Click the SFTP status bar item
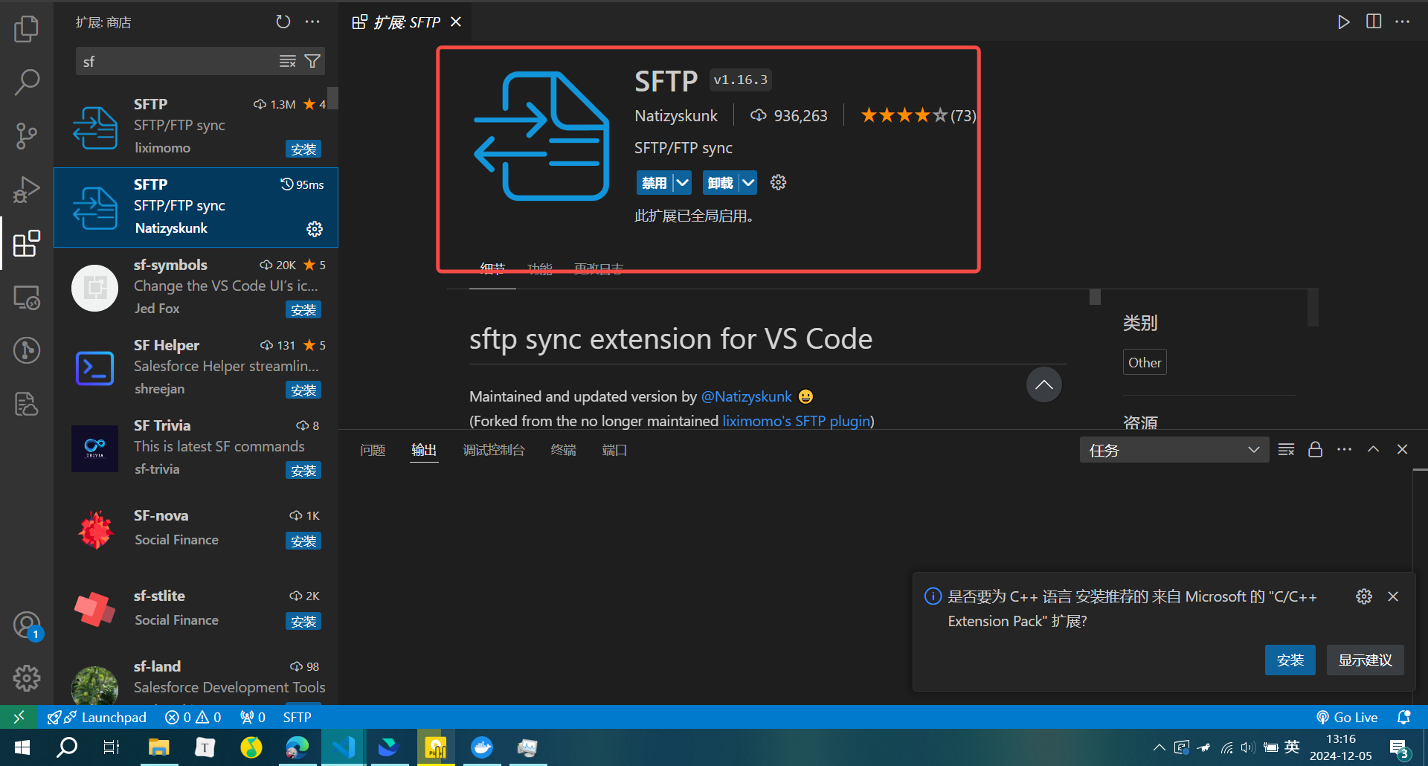This screenshot has width=1428, height=766. (297, 717)
